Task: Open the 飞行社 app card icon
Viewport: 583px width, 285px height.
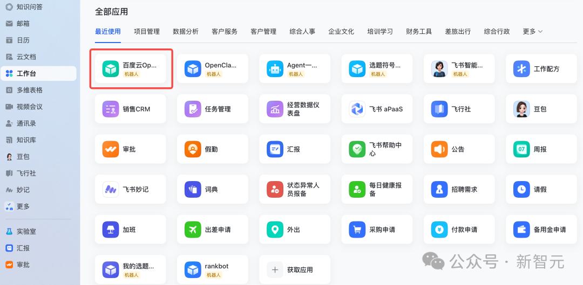Action: click(439, 109)
